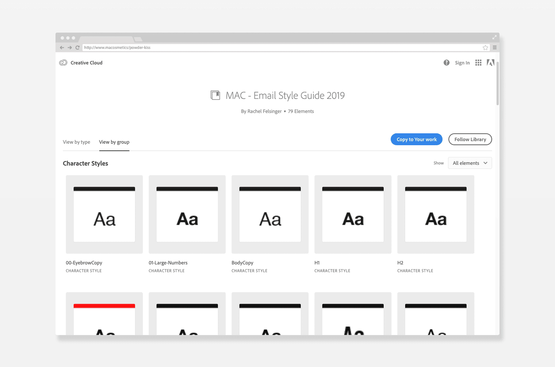
Task: Open the All elements dropdown
Action: 470,163
